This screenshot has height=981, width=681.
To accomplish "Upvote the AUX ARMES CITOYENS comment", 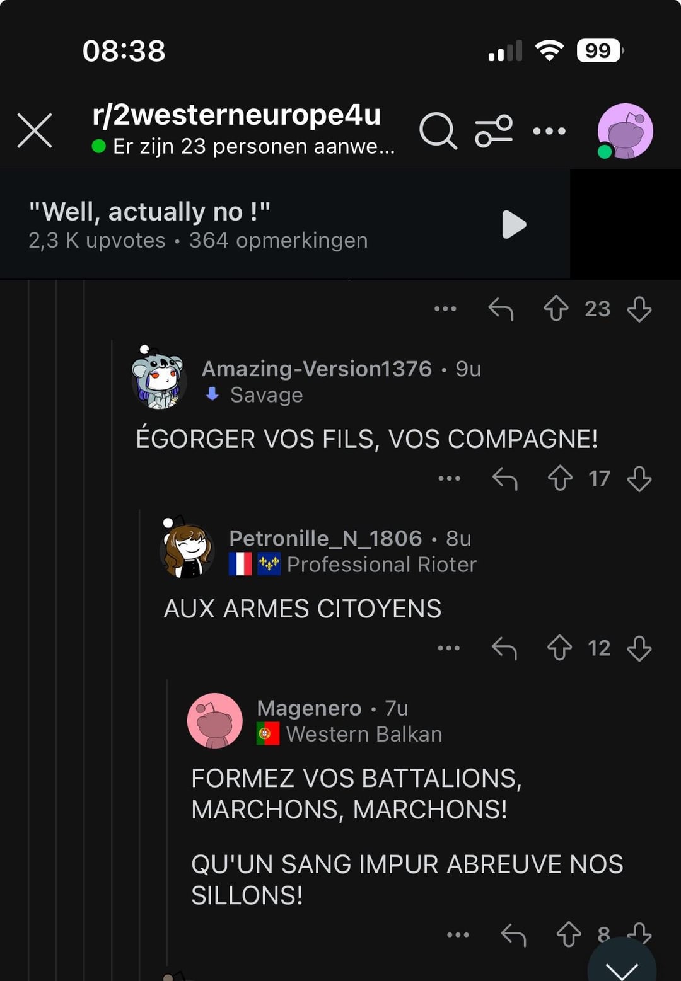I will click(x=559, y=648).
